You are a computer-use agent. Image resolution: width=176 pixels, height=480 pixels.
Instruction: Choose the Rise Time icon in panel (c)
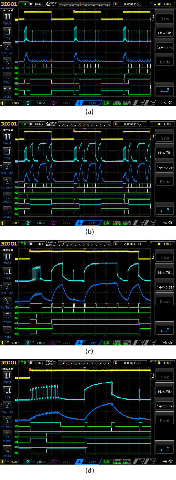pyautogui.click(x=7, y=286)
